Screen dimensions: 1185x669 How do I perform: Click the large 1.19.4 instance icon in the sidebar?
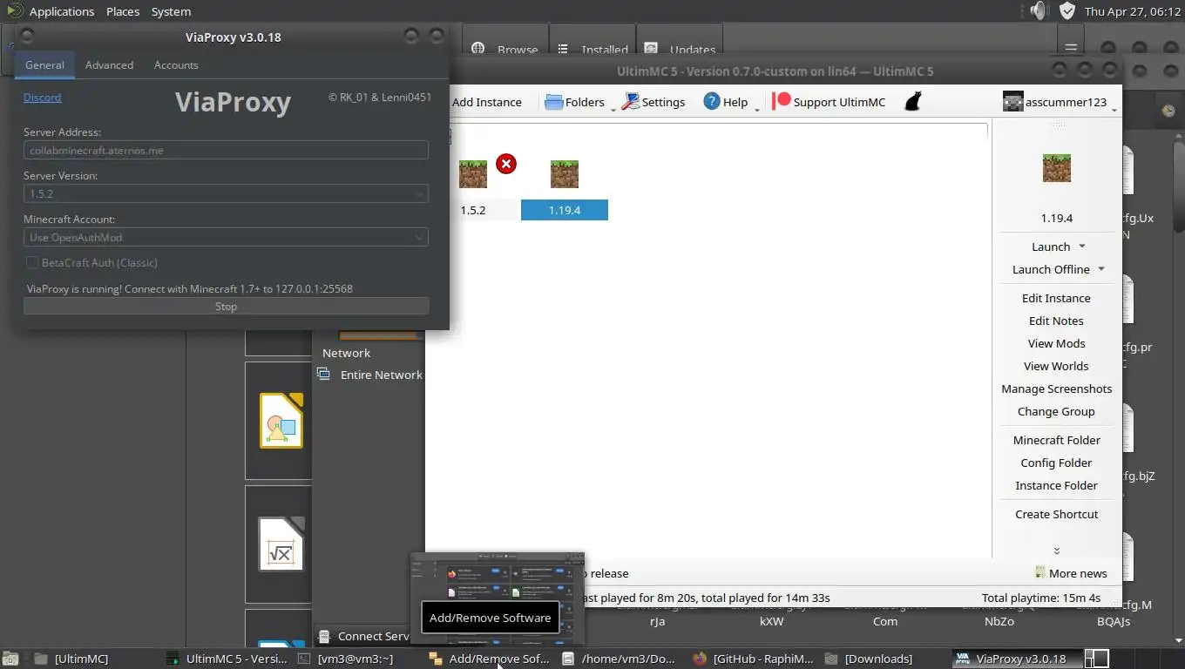tap(1057, 168)
